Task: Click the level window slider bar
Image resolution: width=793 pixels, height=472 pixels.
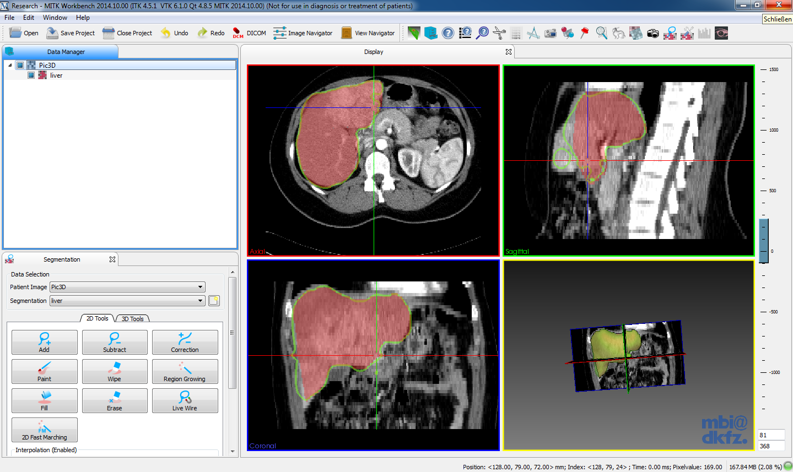Action: (x=764, y=241)
